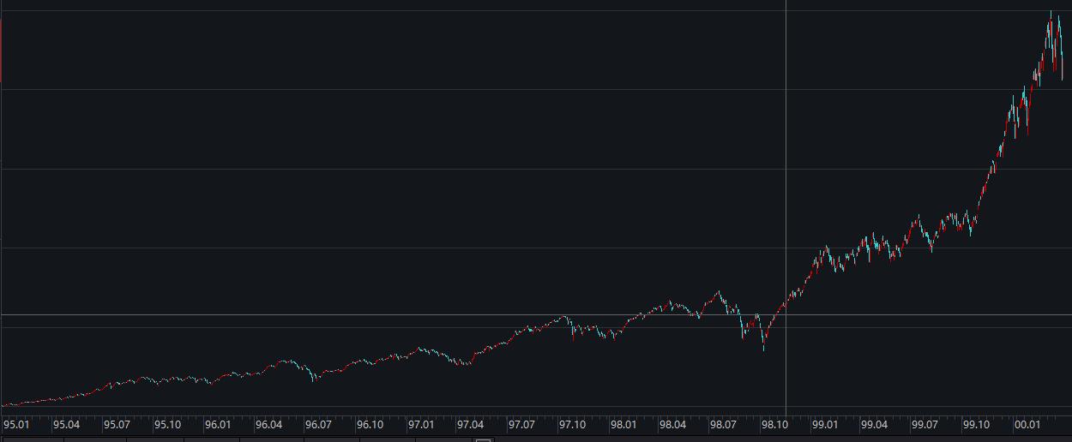This screenshot has height=442, width=1072.
Task: Select the 96.07 date label
Action: pos(318,424)
